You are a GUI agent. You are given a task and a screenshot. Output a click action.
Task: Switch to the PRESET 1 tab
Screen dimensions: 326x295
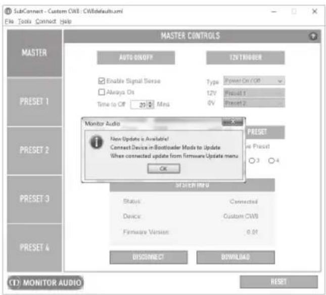[34, 101]
